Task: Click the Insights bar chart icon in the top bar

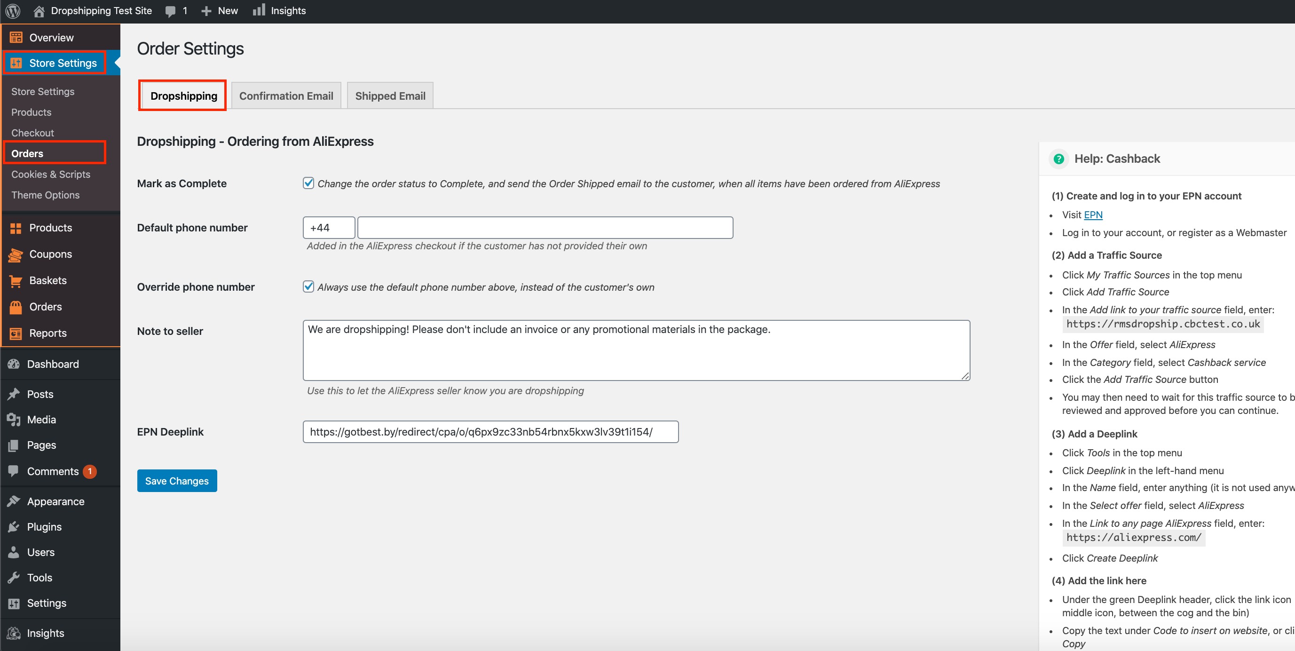Action: click(259, 10)
